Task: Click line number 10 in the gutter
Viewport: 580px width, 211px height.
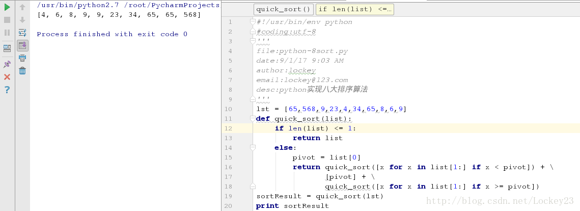Action: pyautogui.click(x=228, y=109)
